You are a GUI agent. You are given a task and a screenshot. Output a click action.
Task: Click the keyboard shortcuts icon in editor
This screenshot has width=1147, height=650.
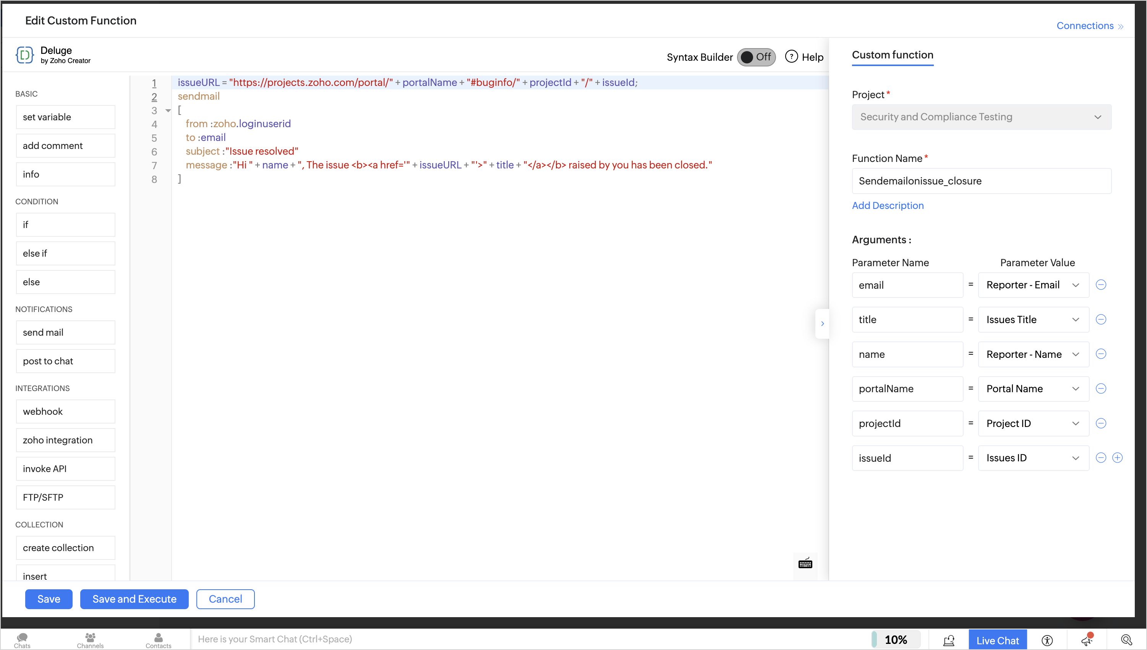[x=805, y=564]
